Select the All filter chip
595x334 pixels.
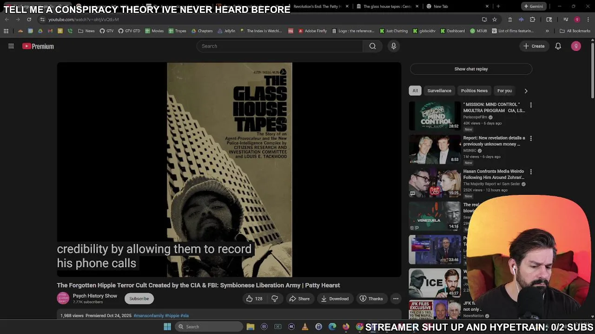pos(415,91)
